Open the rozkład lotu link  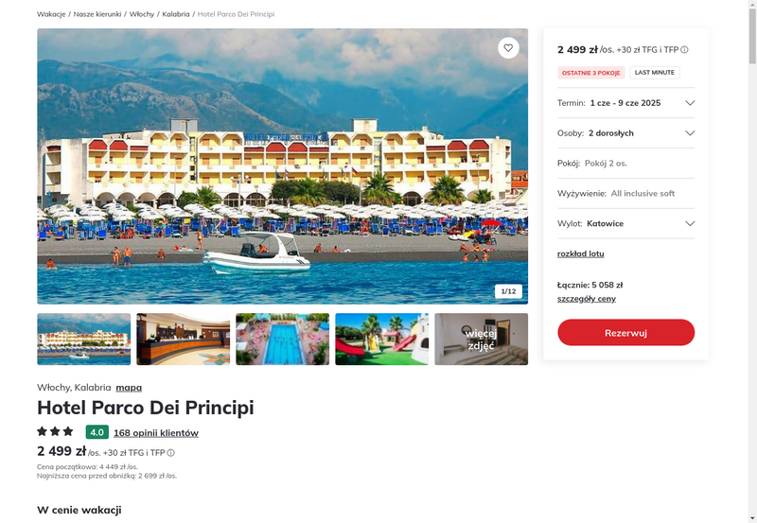click(x=580, y=253)
